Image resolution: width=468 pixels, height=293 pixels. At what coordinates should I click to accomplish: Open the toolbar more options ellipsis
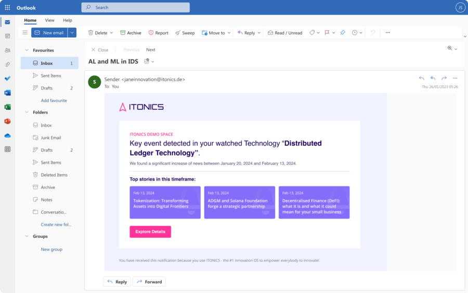coord(388,33)
